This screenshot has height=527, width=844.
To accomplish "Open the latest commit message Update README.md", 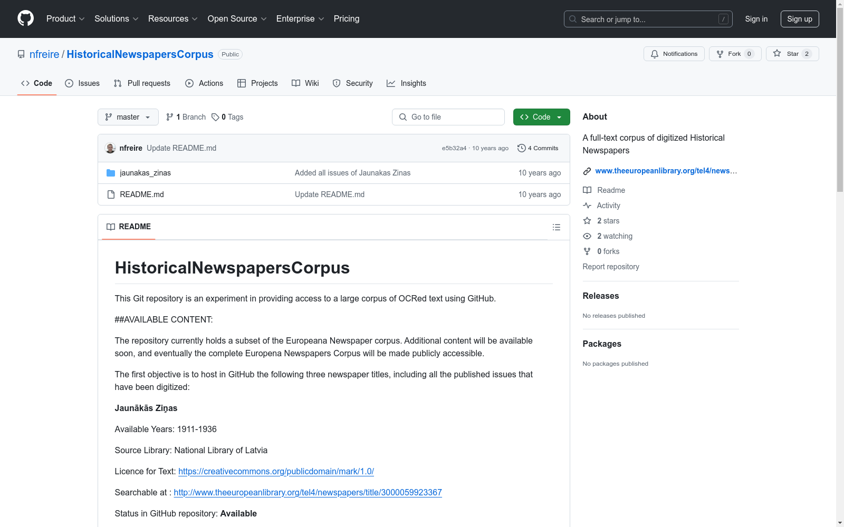I will [x=181, y=148].
